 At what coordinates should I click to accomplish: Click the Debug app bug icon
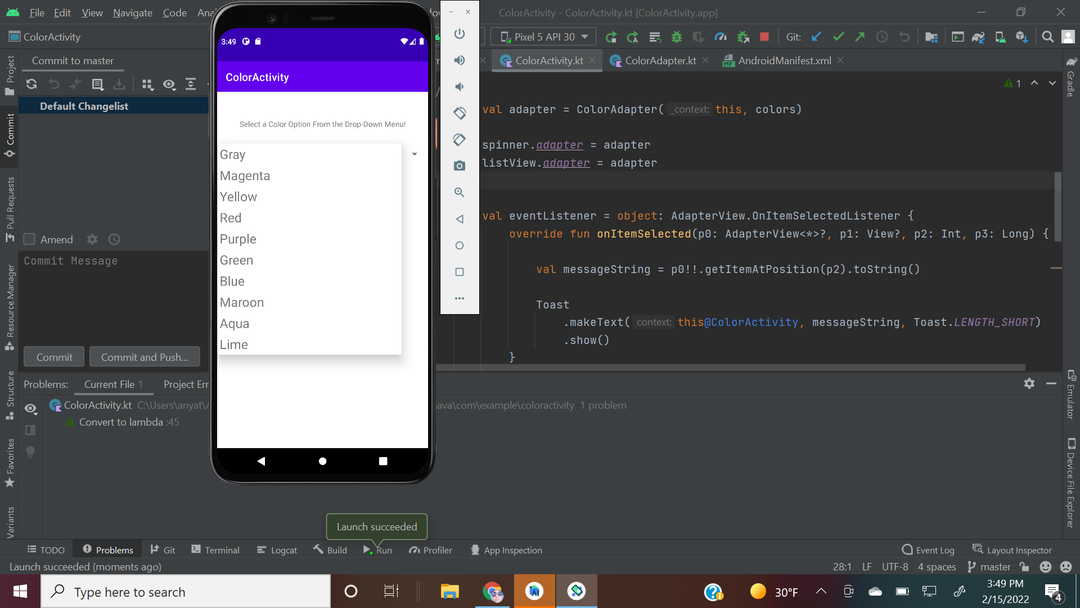[677, 37]
